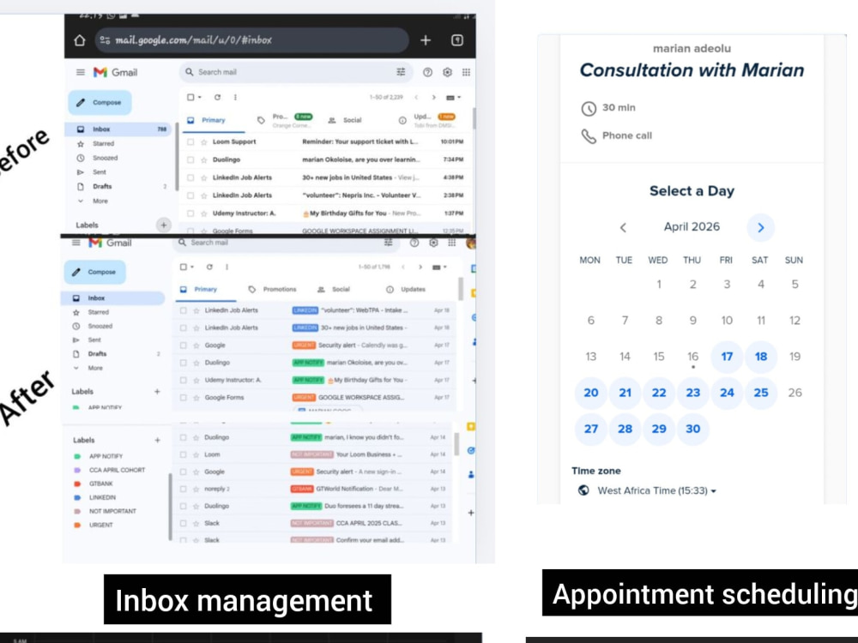Select checkbox for Google Forms email

point(184,398)
